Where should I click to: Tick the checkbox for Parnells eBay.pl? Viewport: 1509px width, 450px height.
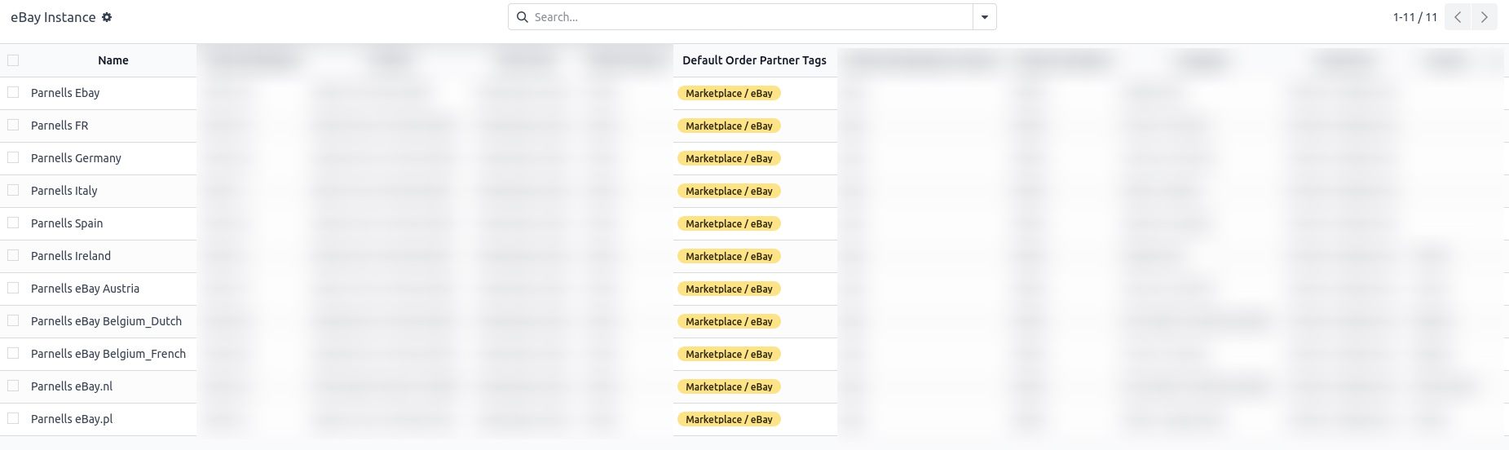click(13, 419)
